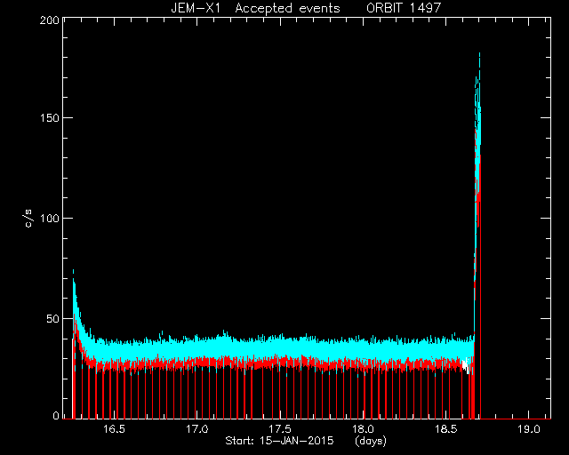Click the small white marker near 18.6
This screenshot has width=569, height=455.
[x=466, y=365]
